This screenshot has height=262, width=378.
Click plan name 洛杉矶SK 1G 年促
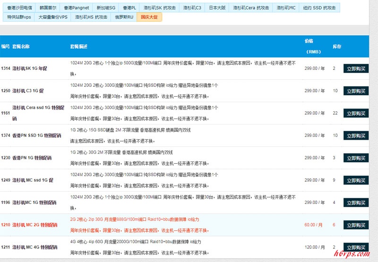pos(30,68)
